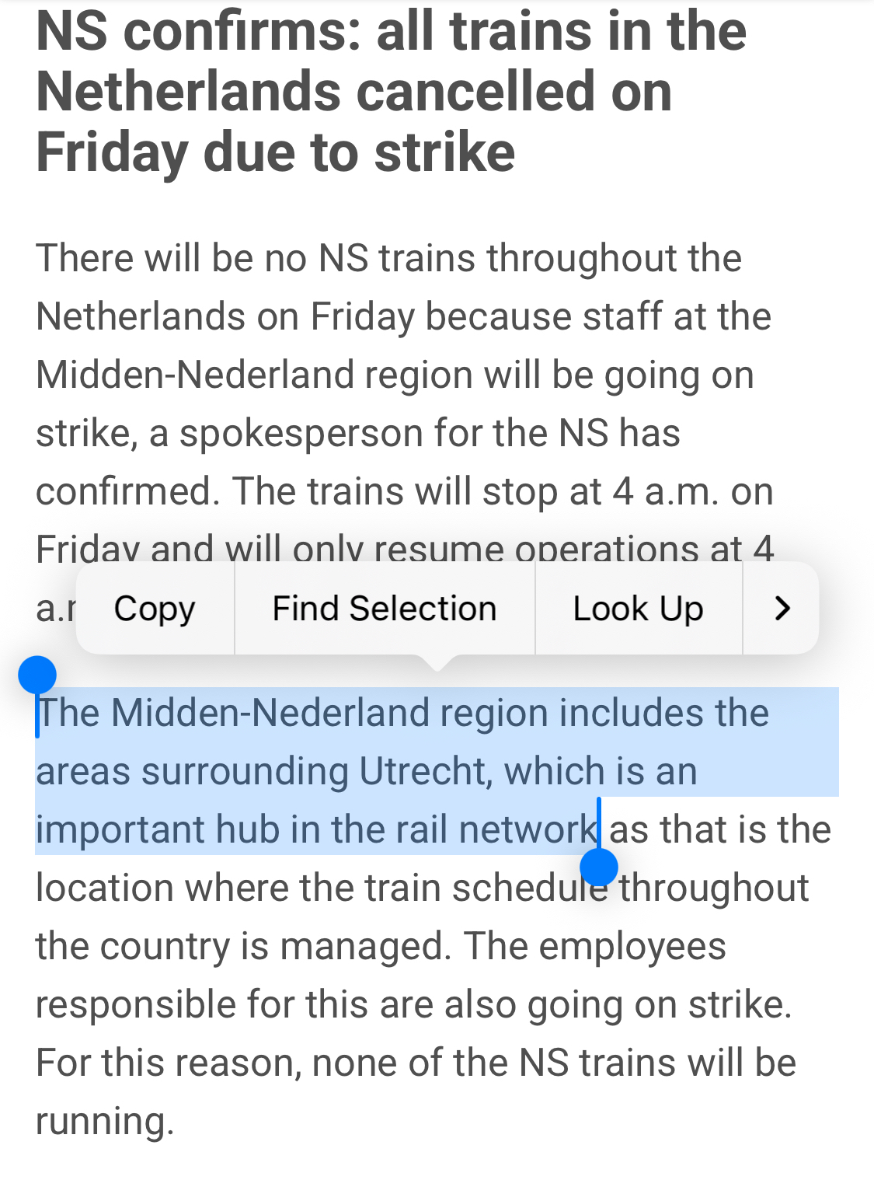
Task: Tap the end selection handle
Action: tap(598, 866)
